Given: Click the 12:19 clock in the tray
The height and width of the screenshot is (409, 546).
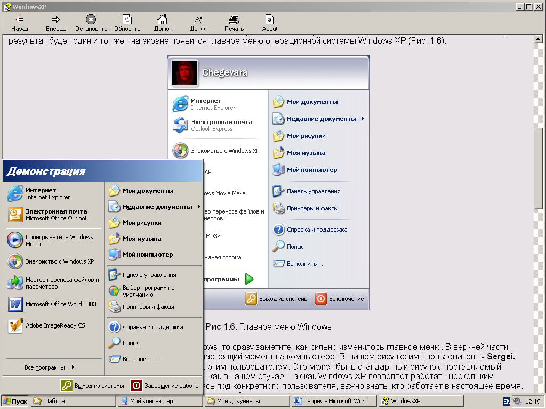Looking at the screenshot, I should [533, 402].
